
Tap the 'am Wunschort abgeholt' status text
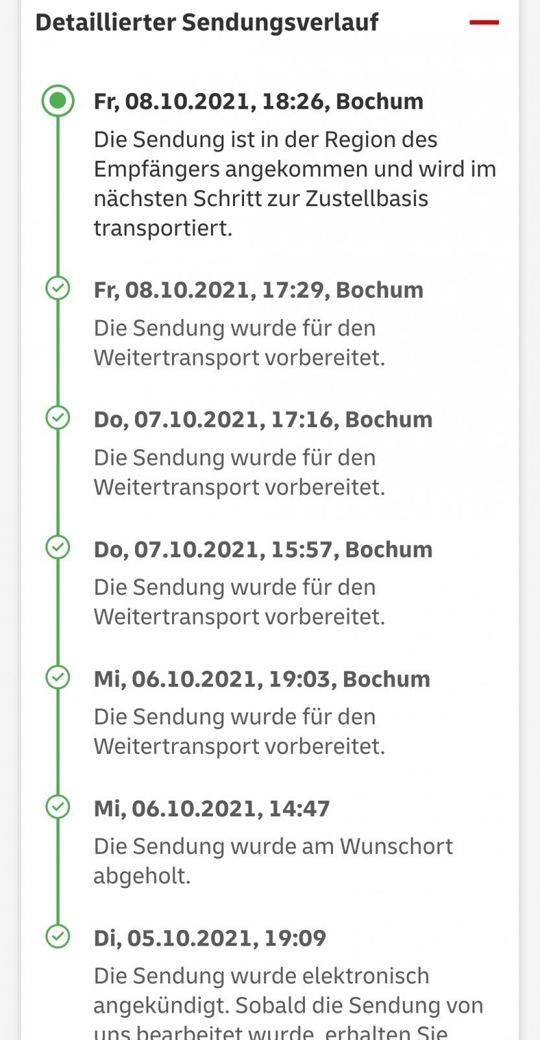[x=273, y=861]
